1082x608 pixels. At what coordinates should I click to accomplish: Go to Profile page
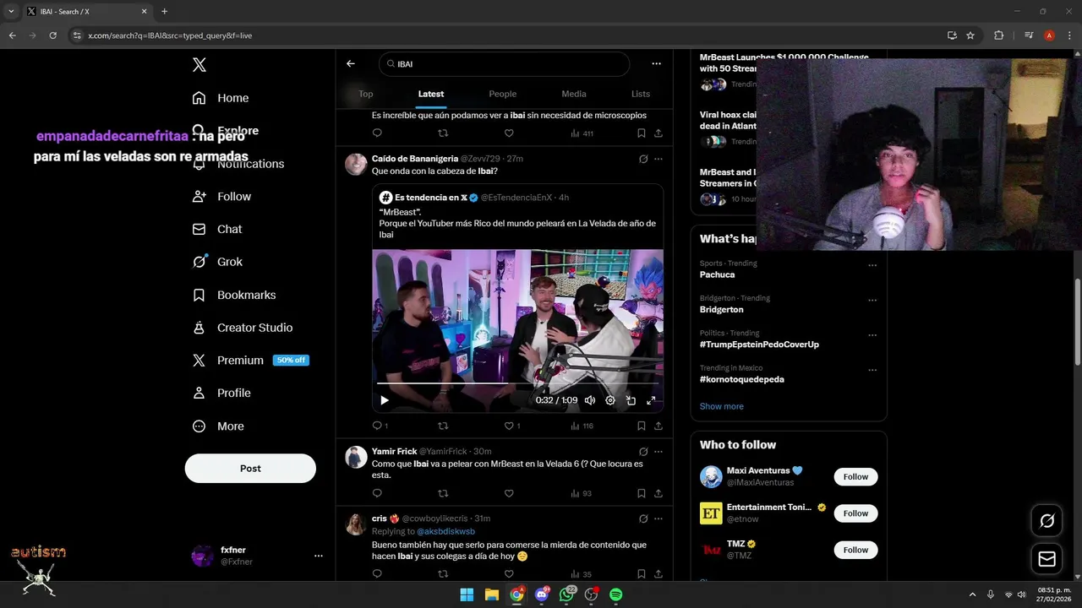(x=221, y=393)
